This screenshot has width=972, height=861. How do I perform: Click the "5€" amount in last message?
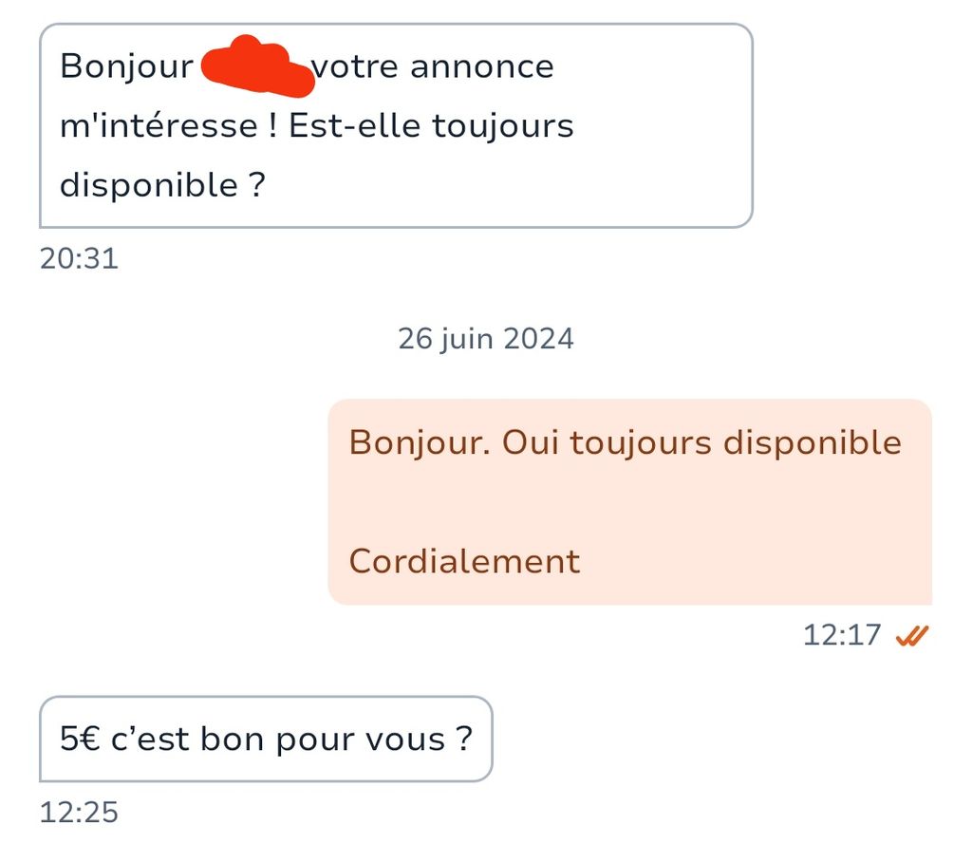point(80,739)
